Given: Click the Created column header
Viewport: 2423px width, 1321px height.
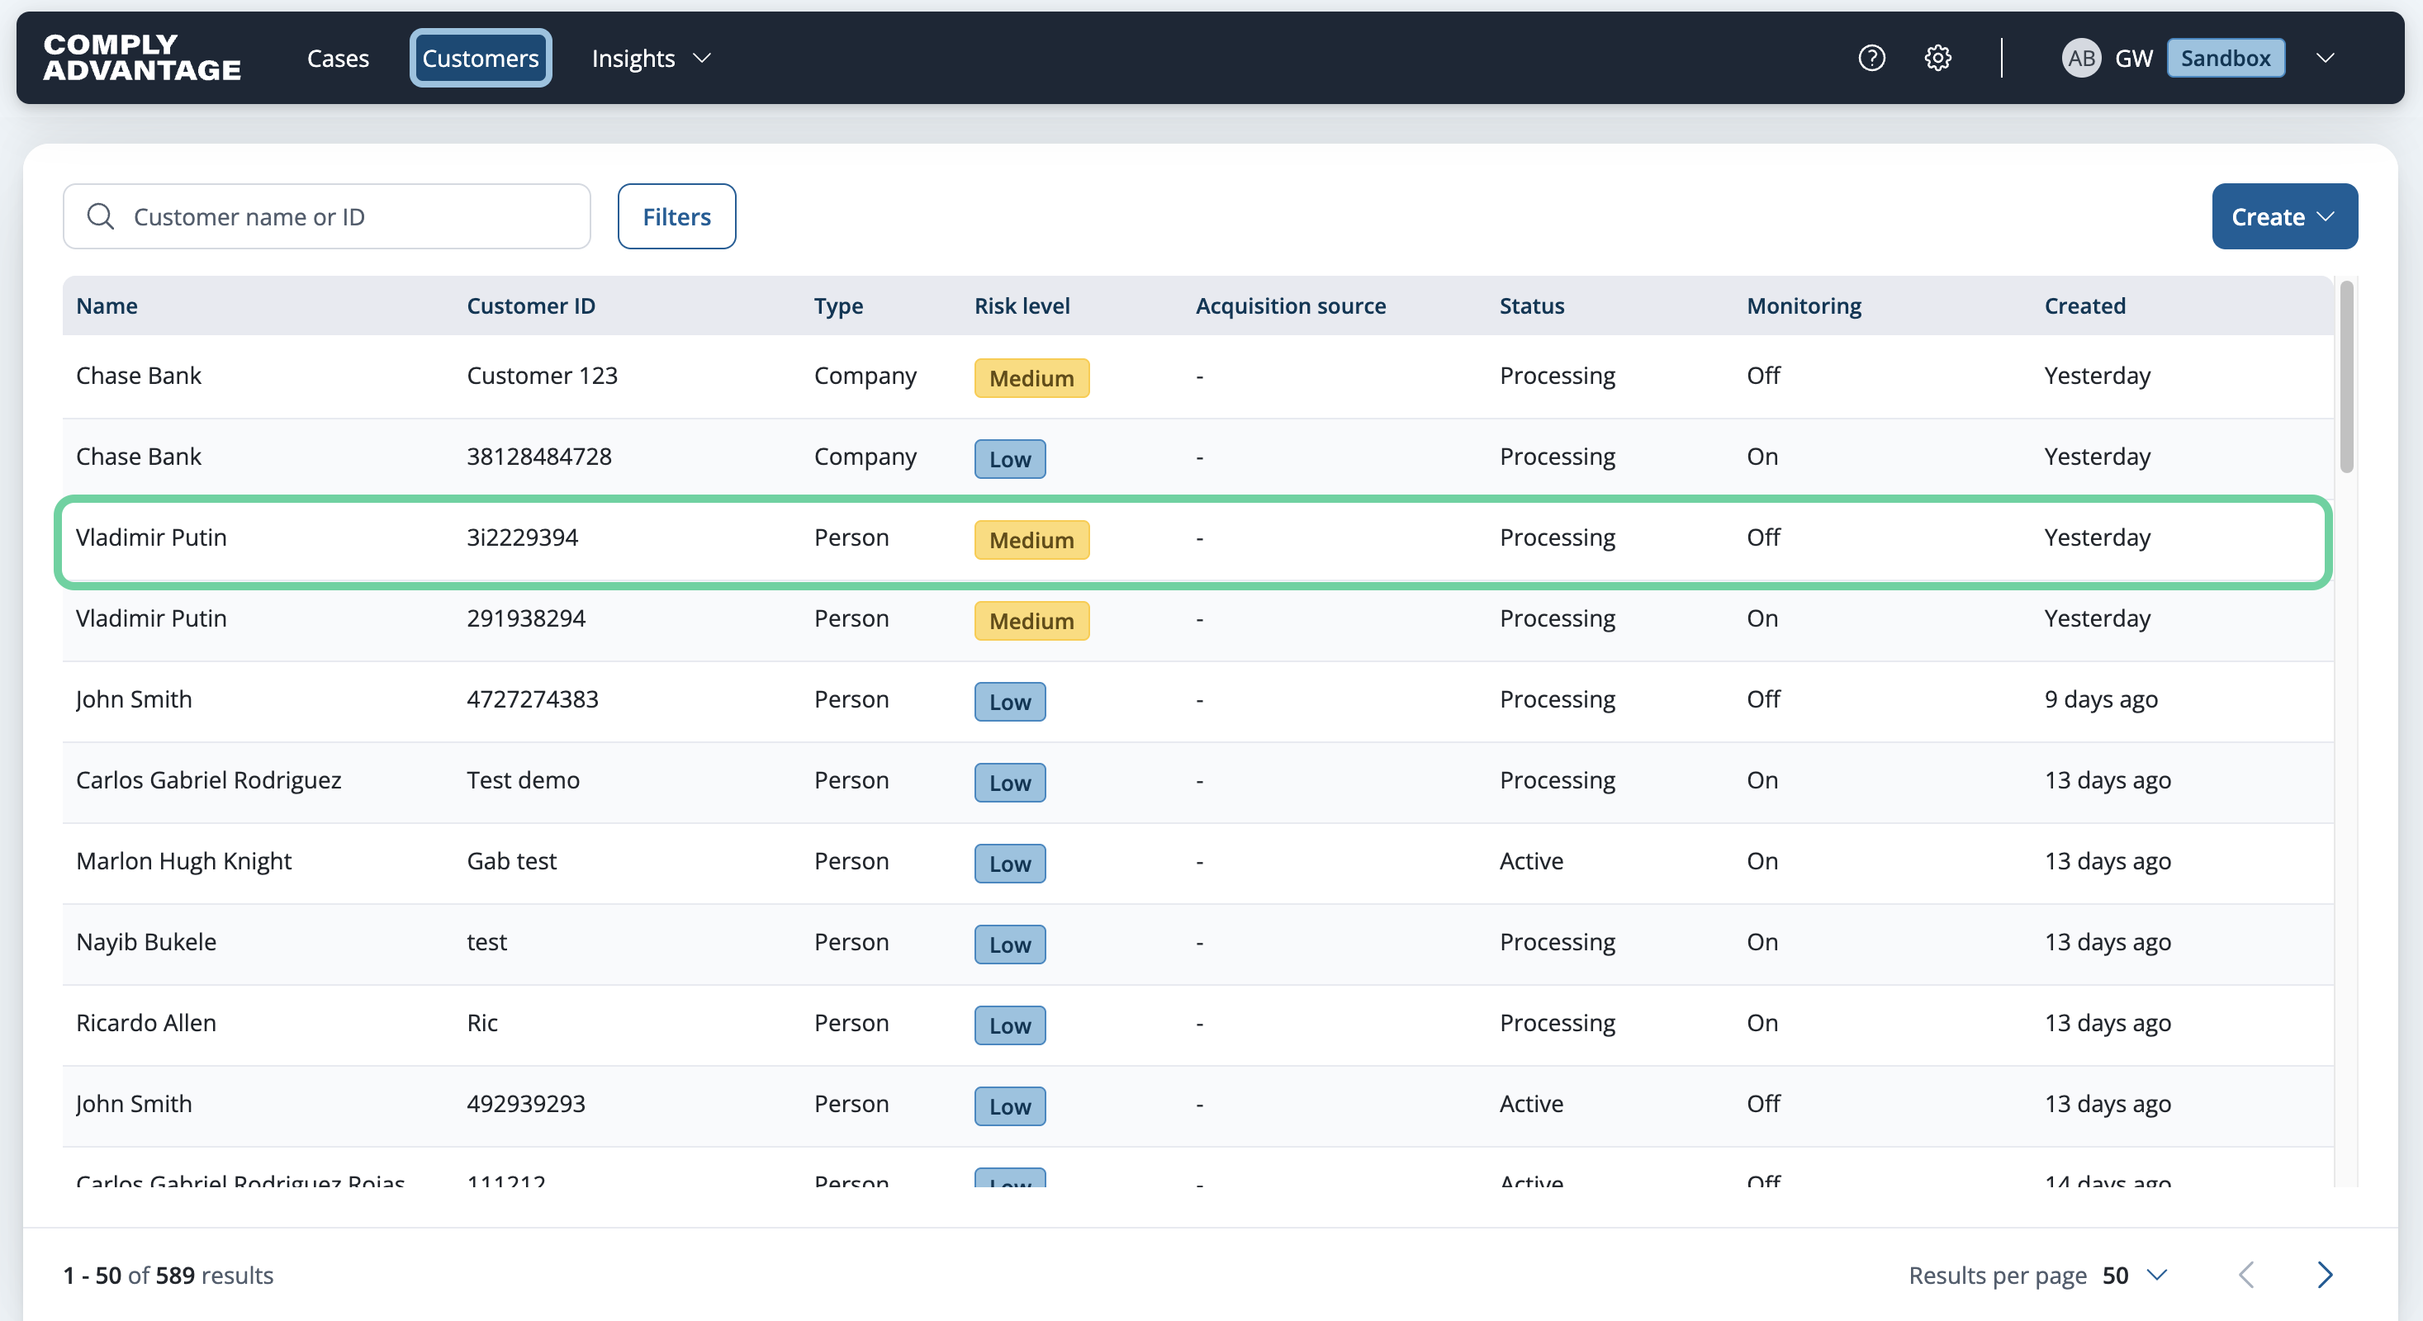Looking at the screenshot, I should pyautogui.click(x=2084, y=305).
